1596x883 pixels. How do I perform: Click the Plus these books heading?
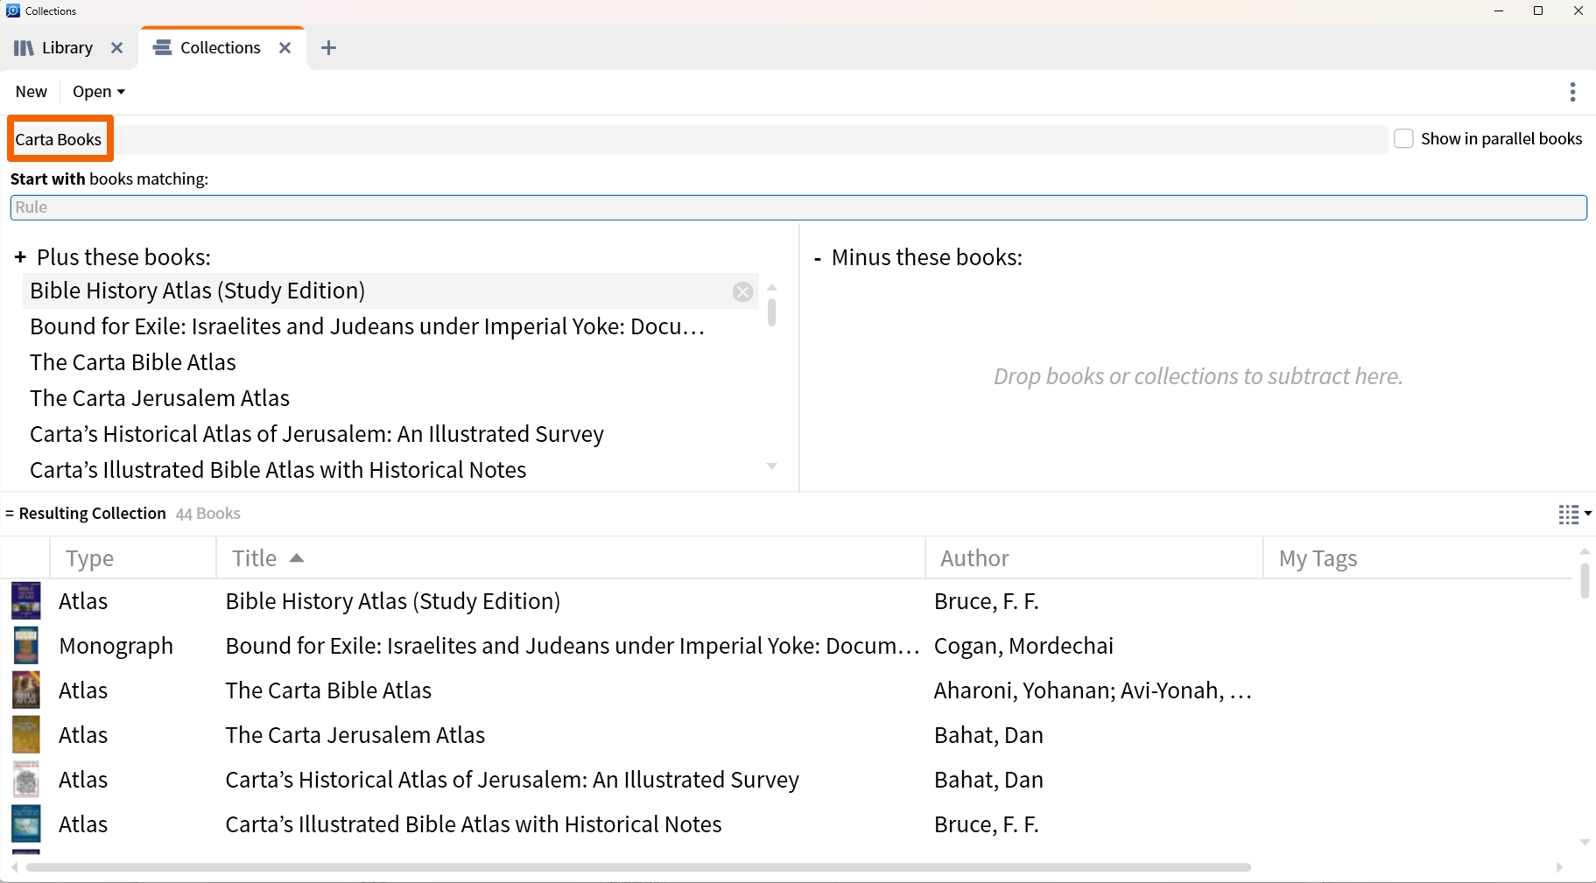tap(123, 257)
